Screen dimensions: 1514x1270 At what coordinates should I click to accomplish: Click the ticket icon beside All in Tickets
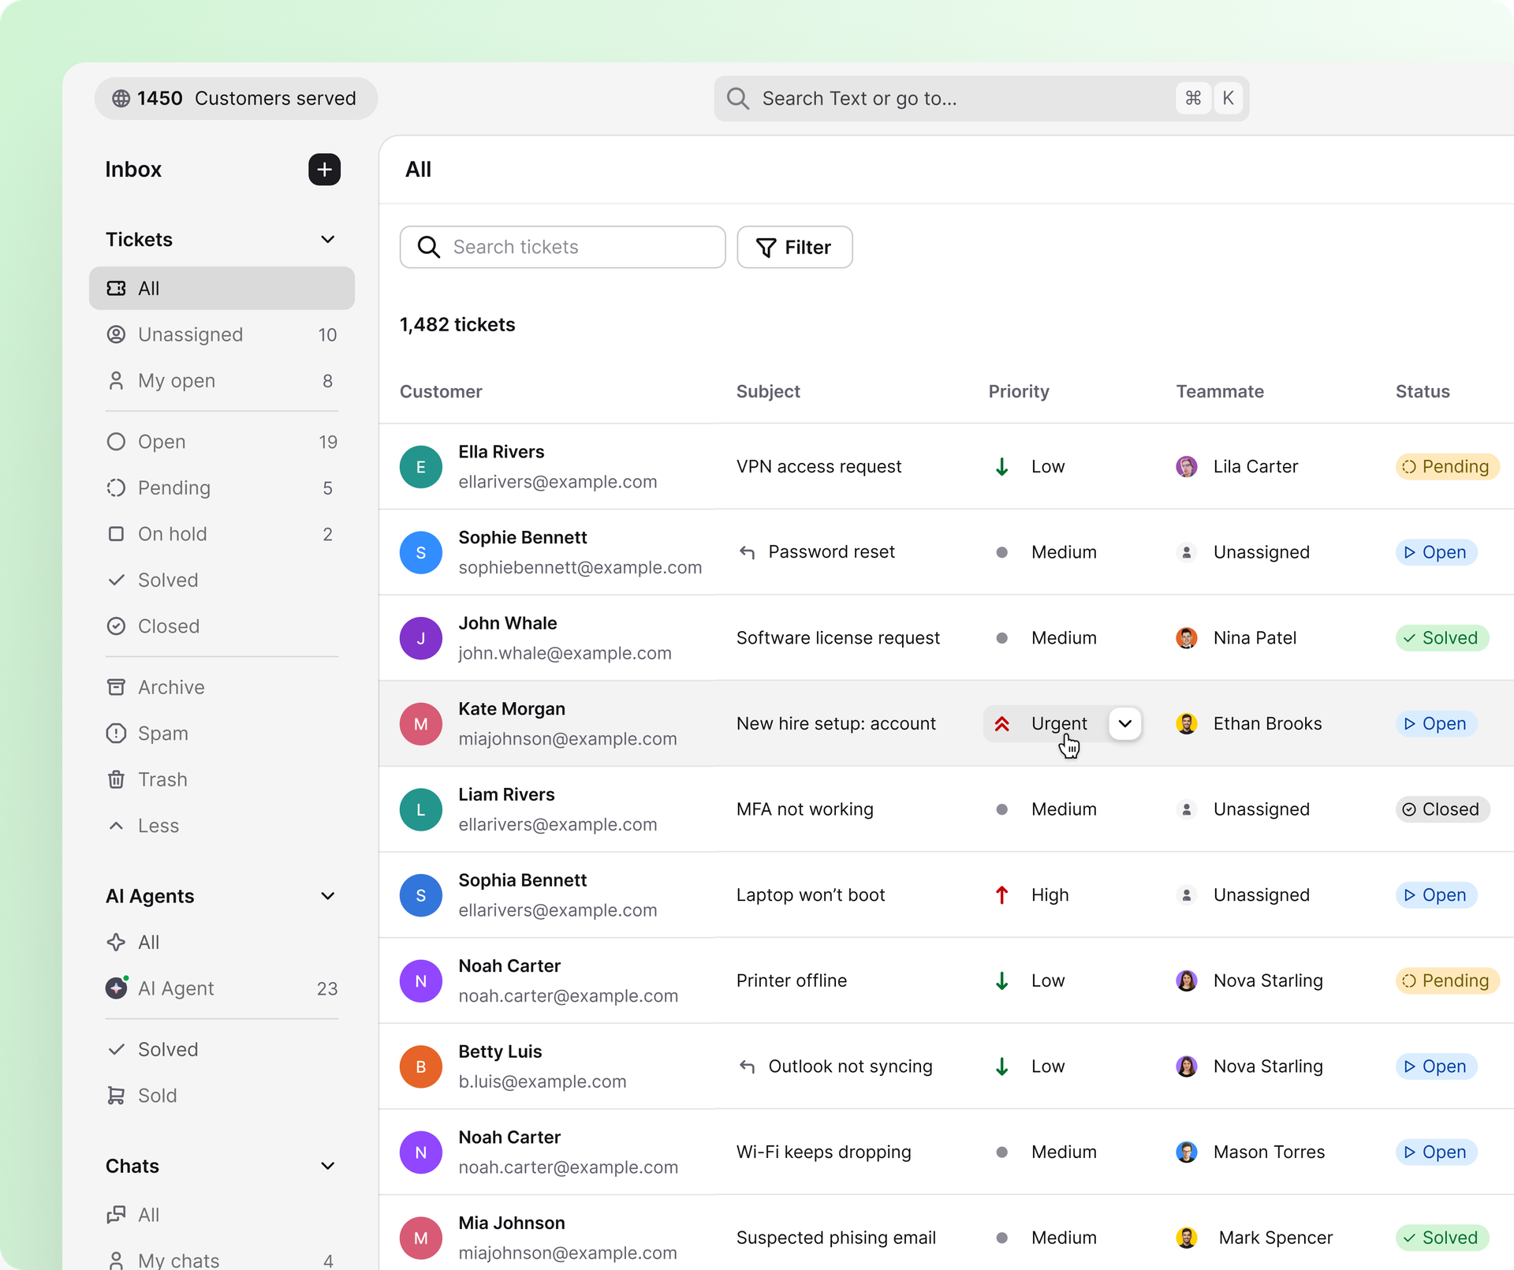tap(116, 289)
